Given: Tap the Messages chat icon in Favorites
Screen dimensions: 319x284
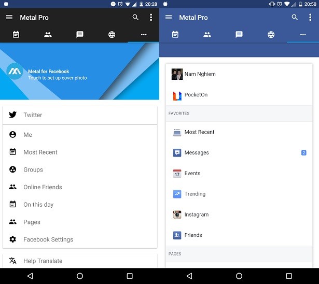Looking at the screenshot, I should [177, 153].
